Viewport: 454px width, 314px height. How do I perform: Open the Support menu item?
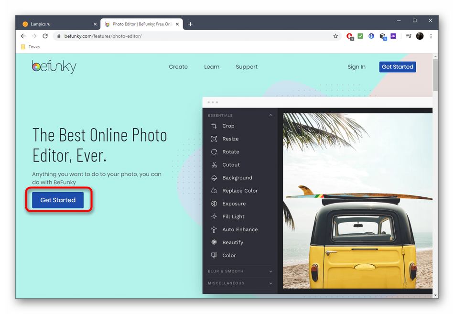247,67
